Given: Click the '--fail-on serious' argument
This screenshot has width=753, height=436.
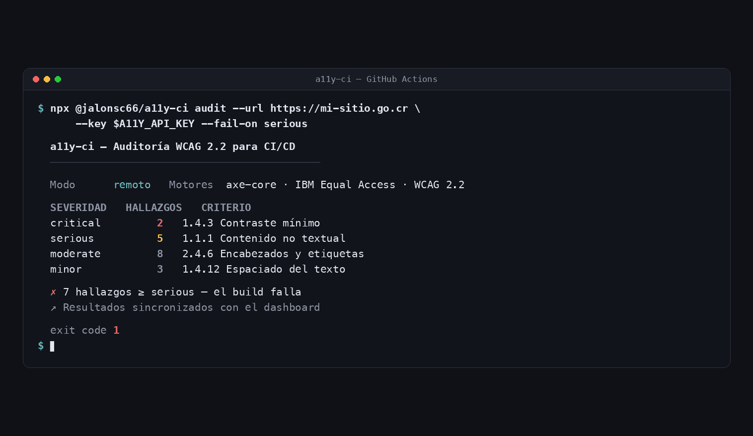Looking at the screenshot, I should (x=254, y=124).
